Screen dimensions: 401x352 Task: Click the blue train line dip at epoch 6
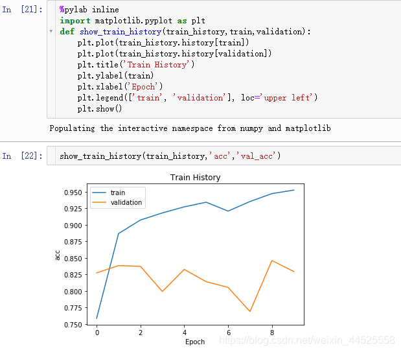click(x=228, y=211)
